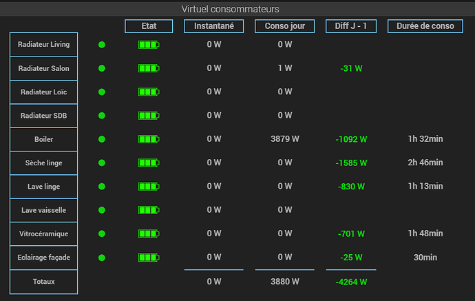
Task: Click the battery icon in Lave linge row
Action: pyautogui.click(x=149, y=187)
